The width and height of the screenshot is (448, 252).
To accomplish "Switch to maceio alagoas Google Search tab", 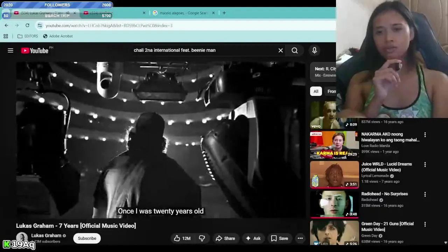I will coord(184,13).
